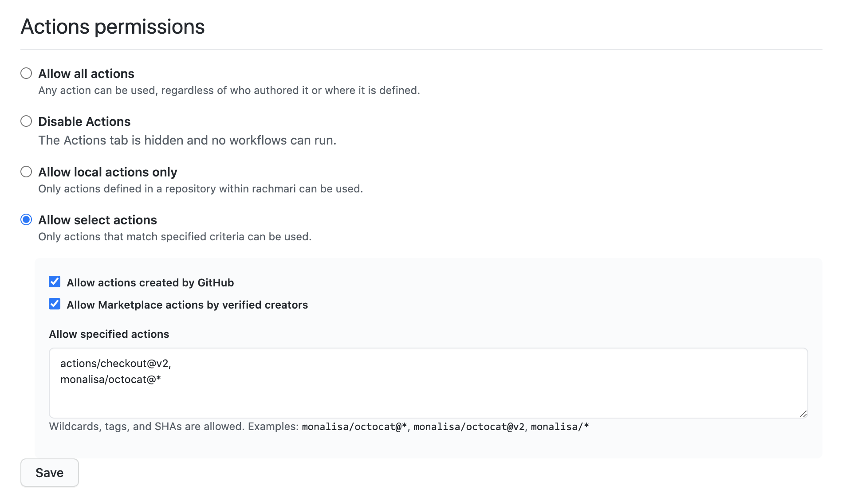The image size is (850, 501).
Task: Toggle Marketplace actions by verified creators checkbox
Action: 55,304
